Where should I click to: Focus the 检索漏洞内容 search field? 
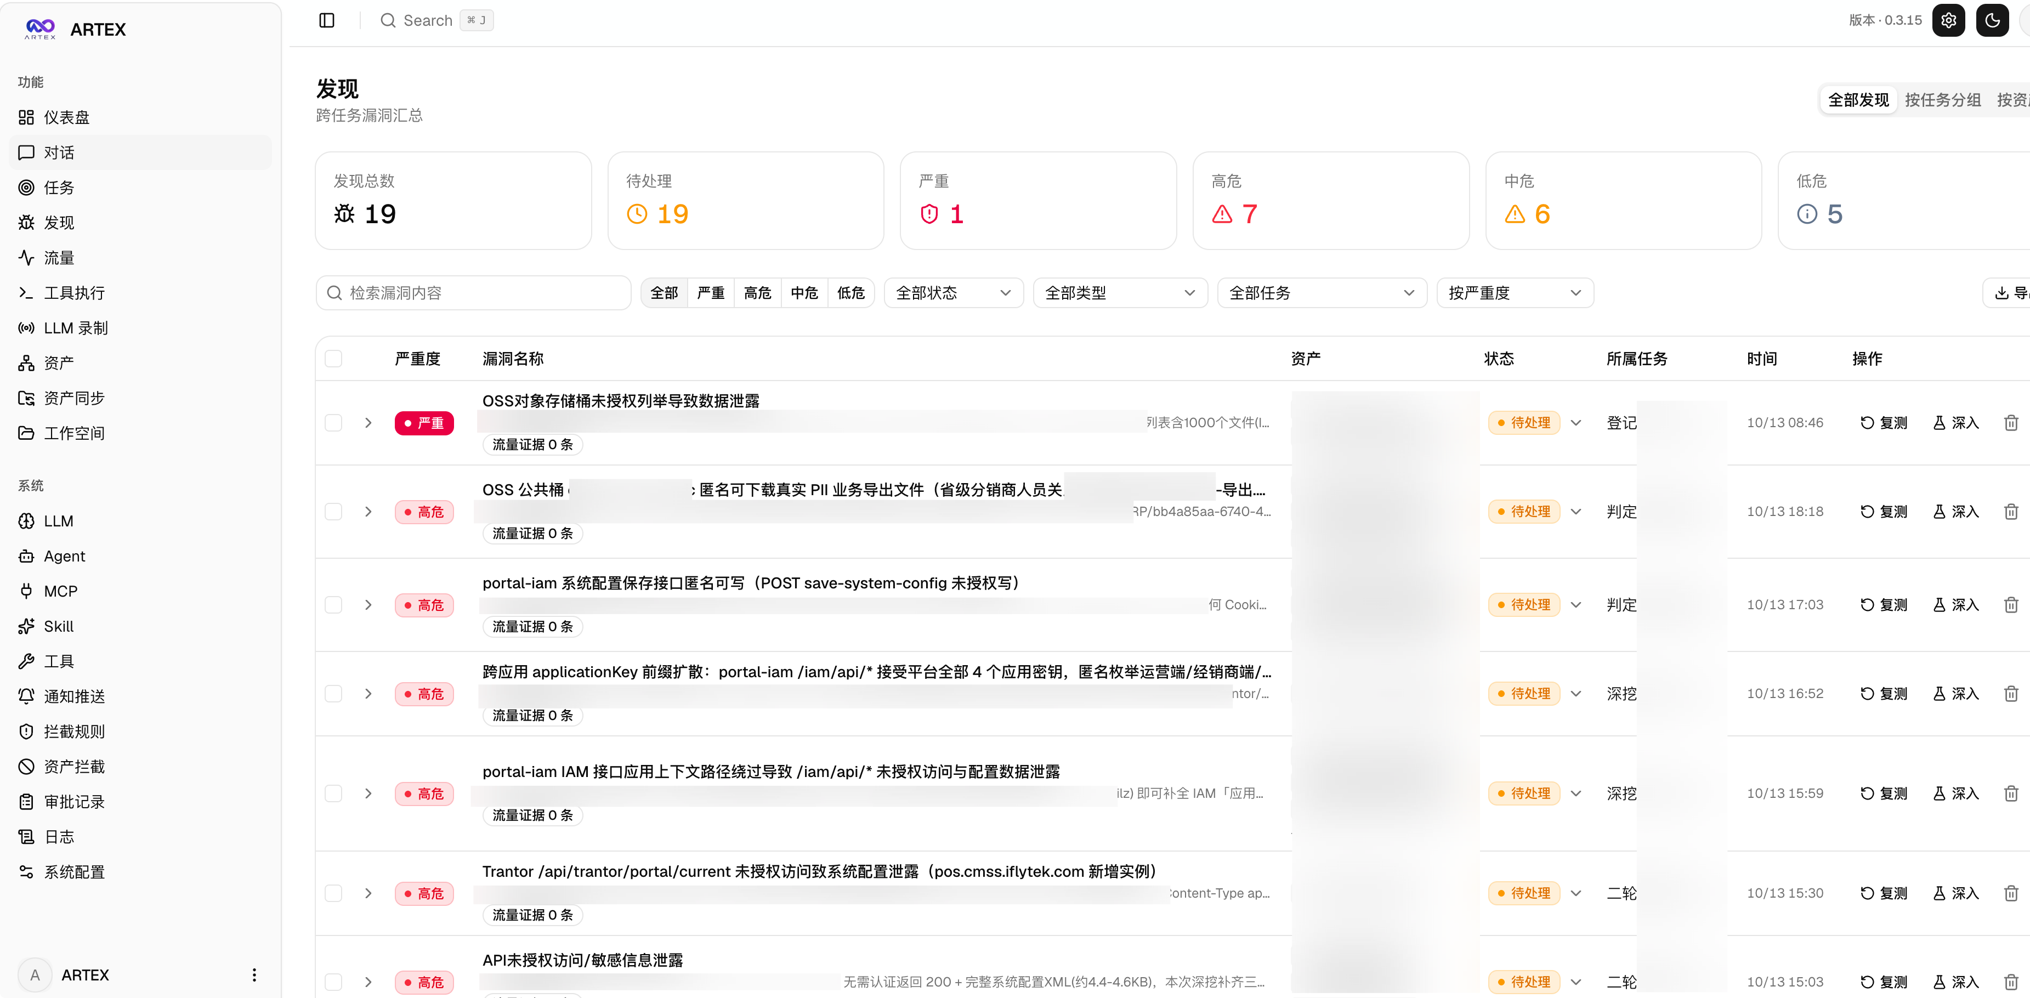pos(473,292)
